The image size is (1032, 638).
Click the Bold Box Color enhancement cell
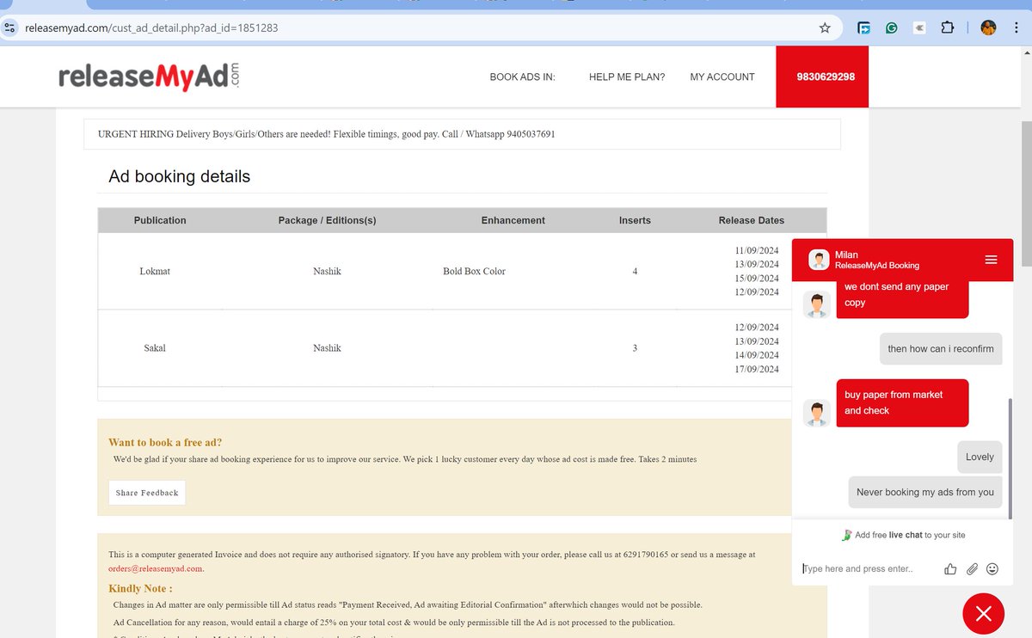tap(474, 271)
